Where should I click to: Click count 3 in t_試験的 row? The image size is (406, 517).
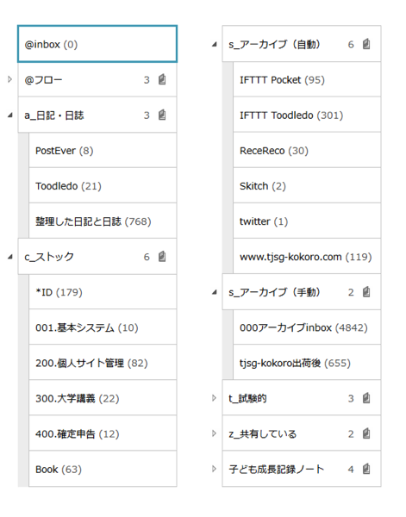click(x=351, y=398)
